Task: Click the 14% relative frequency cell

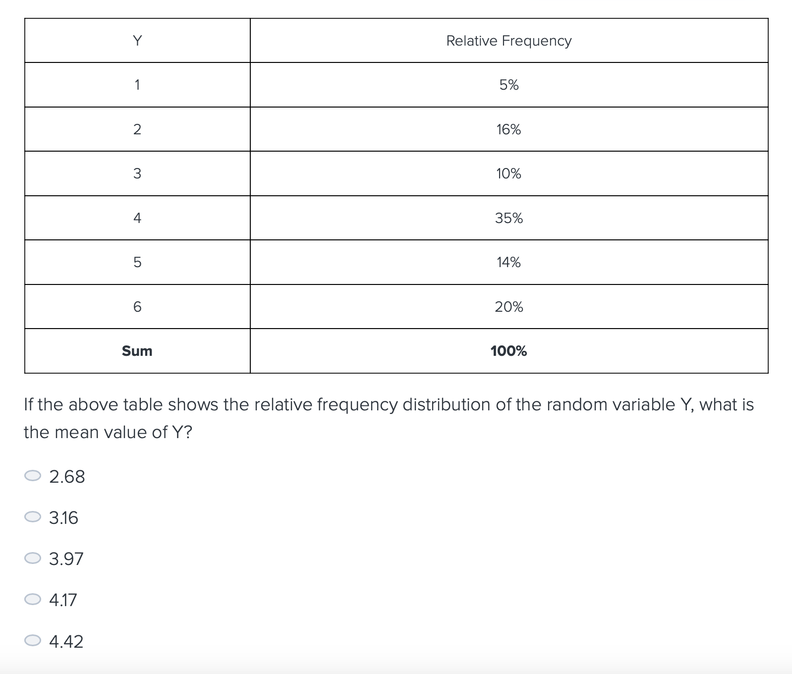Action: click(509, 262)
